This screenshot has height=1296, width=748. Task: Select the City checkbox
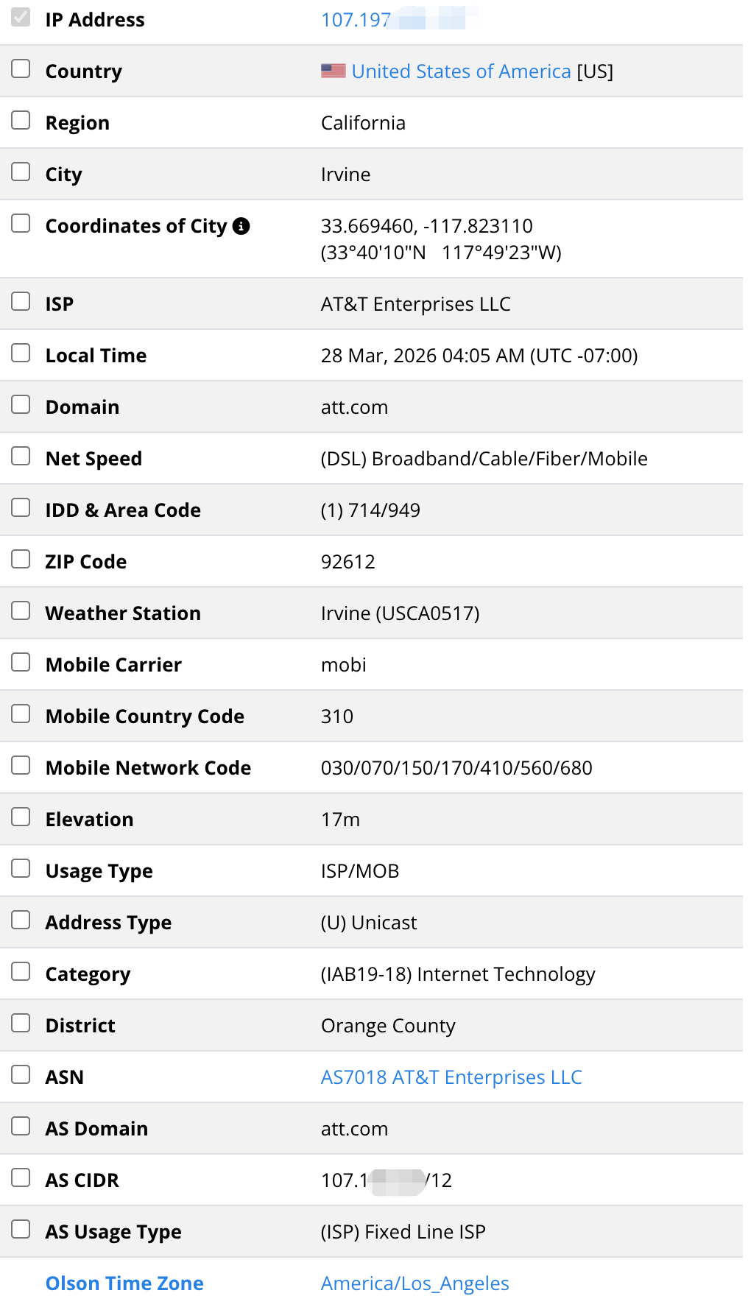(21, 172)
